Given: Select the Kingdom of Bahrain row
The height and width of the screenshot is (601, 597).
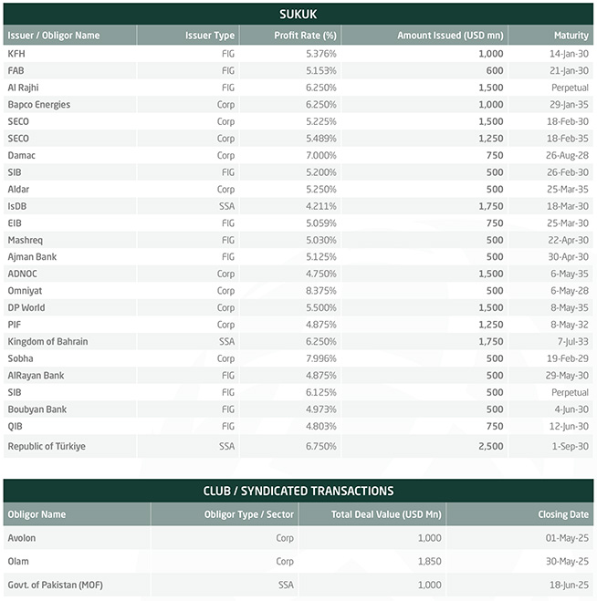Looking at the screenshot, I should (298, 341).
